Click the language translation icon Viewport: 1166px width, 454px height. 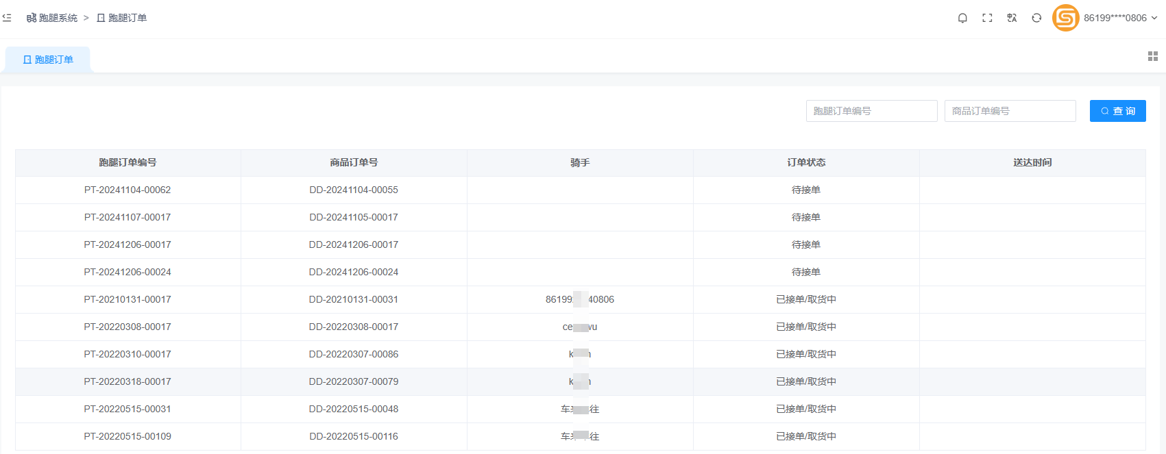click(x=1012, y=18)
